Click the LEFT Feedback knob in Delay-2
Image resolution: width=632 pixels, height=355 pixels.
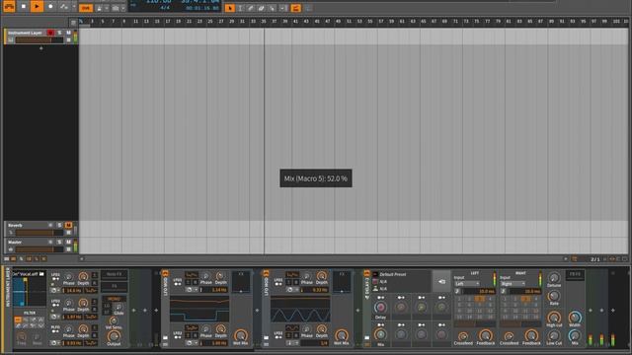(x=486, y=335)
